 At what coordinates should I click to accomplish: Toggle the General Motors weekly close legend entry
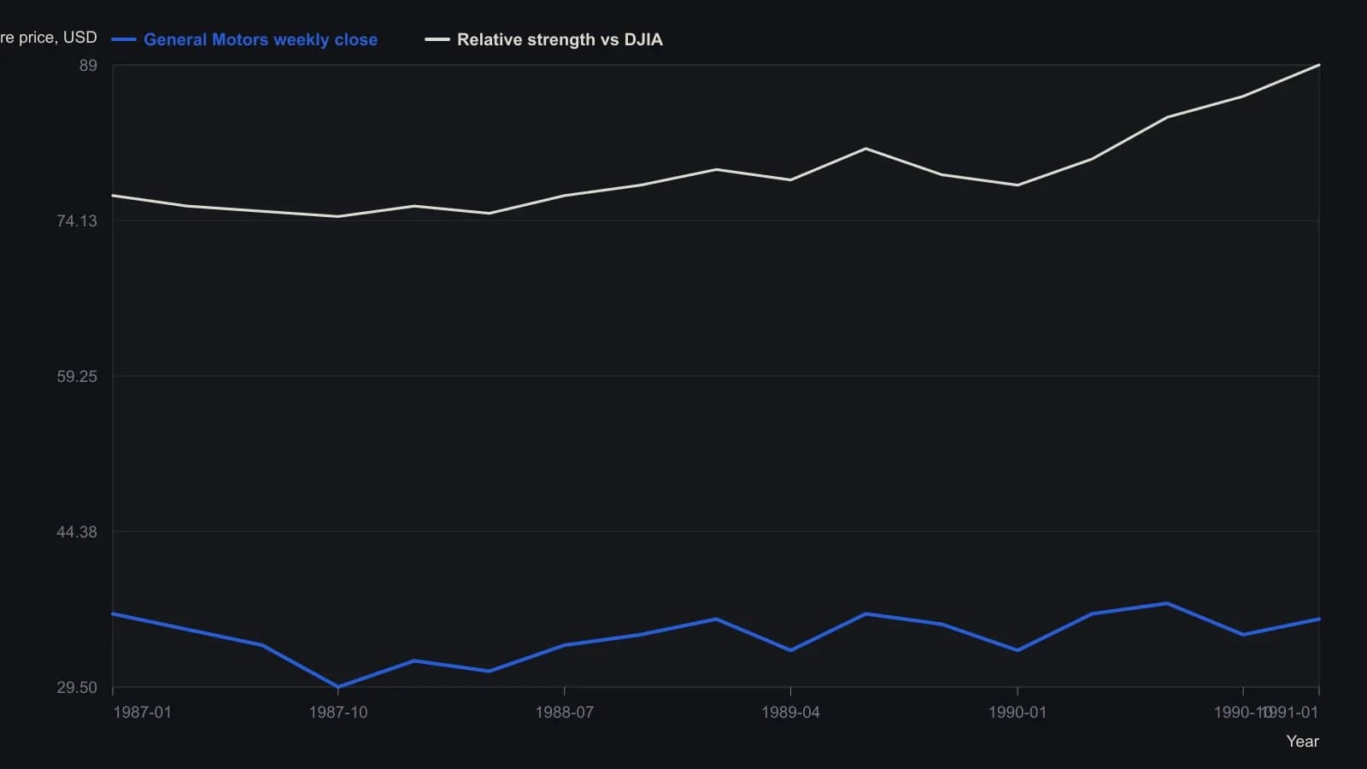244,39
